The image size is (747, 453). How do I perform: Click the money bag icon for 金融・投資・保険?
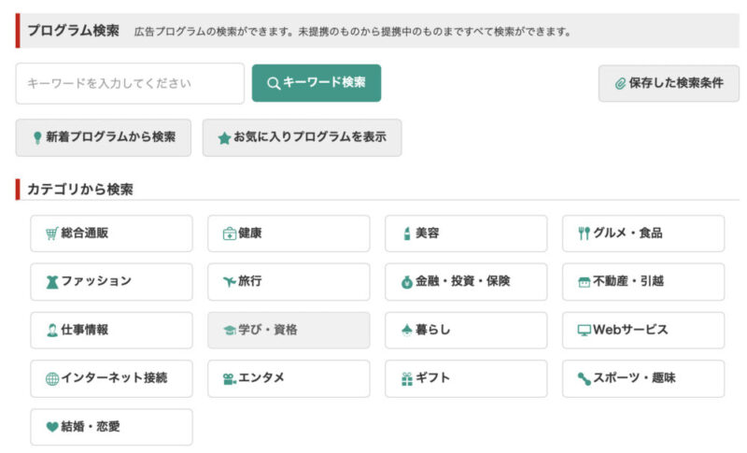click(407, 282)
